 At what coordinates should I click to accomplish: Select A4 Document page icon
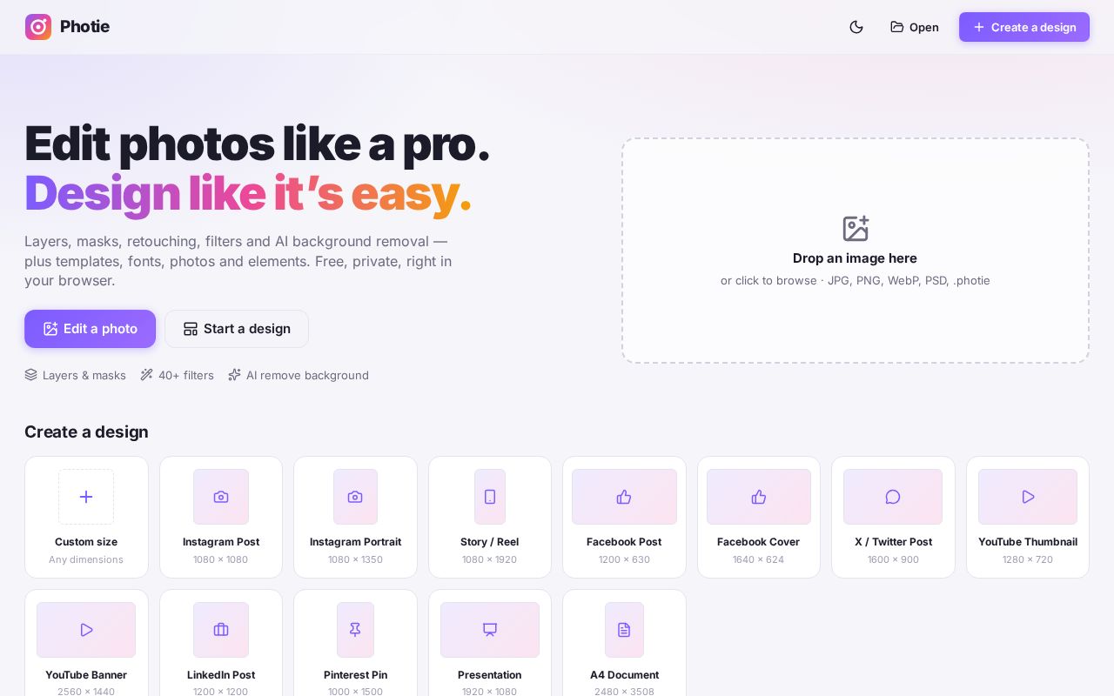click(x=624, y=630)
